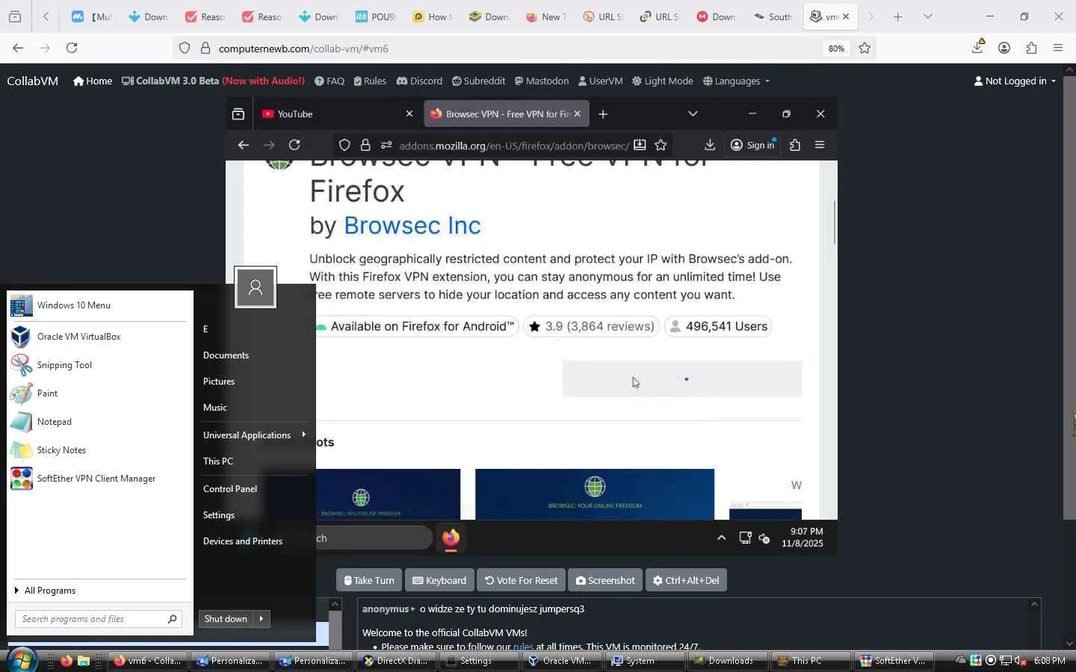Show hidden icons chevron on VM taskbar
1076x672 pixels.
point(721,538)
